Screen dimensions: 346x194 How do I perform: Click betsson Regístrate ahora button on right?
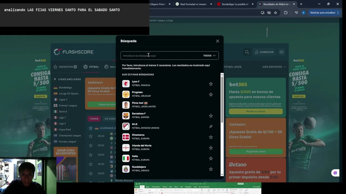point(256,151)
